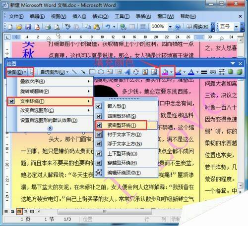This screenshot has width=248, height=226.
Task: Click the Line Color brush button
Action: click(179, 72)
